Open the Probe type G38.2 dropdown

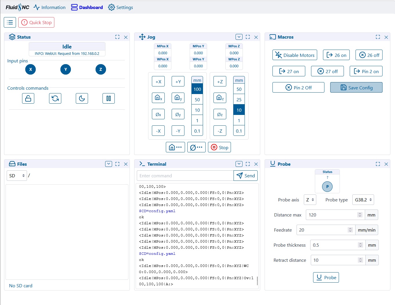(x=363, y=200)
